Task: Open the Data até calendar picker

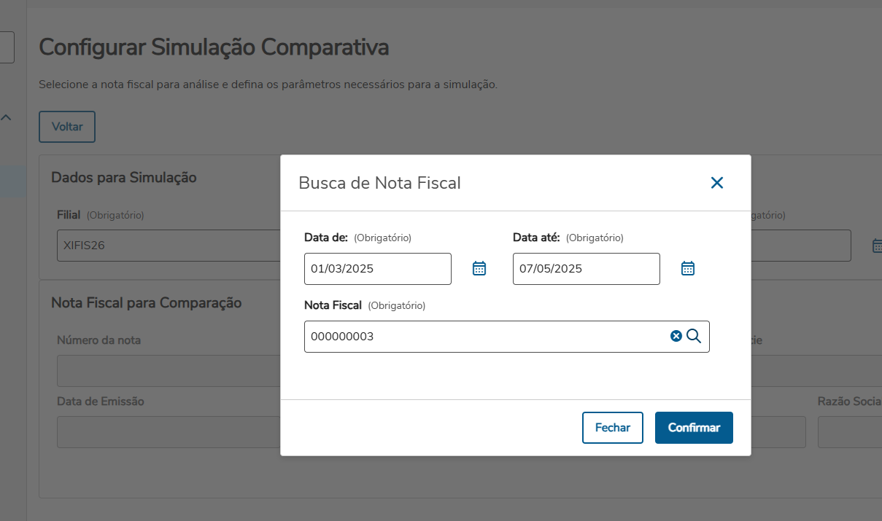Action: click(688, 268)
